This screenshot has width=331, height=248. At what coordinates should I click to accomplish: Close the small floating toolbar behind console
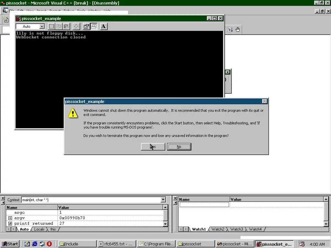(x=227, y=72)
